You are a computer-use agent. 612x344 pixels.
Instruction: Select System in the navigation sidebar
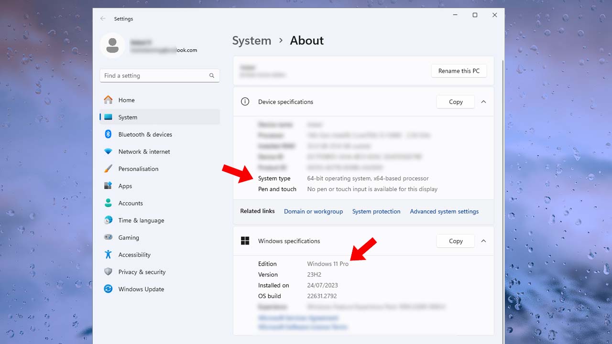click(128, 117)
